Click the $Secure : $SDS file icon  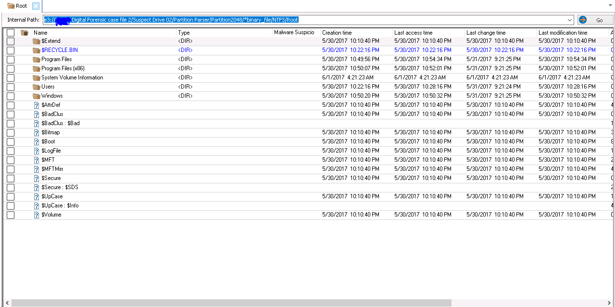[x=37, y=188]
